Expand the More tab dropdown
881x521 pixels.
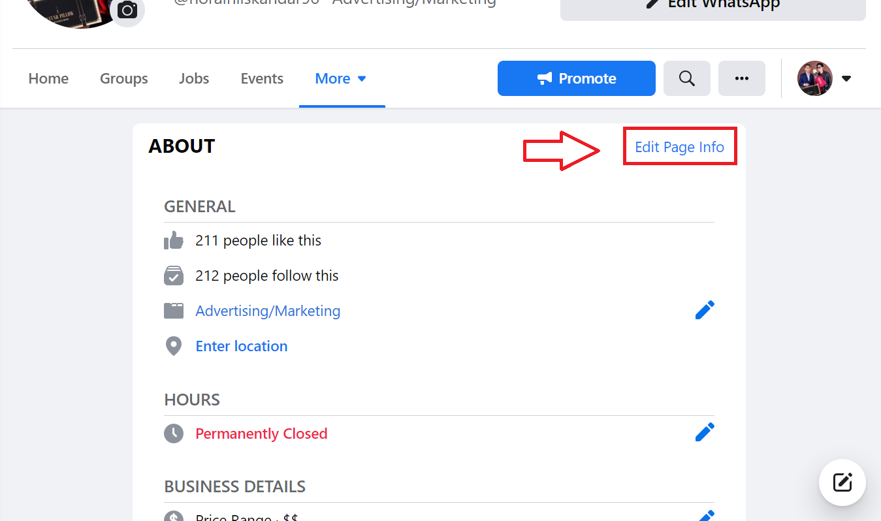341,78
